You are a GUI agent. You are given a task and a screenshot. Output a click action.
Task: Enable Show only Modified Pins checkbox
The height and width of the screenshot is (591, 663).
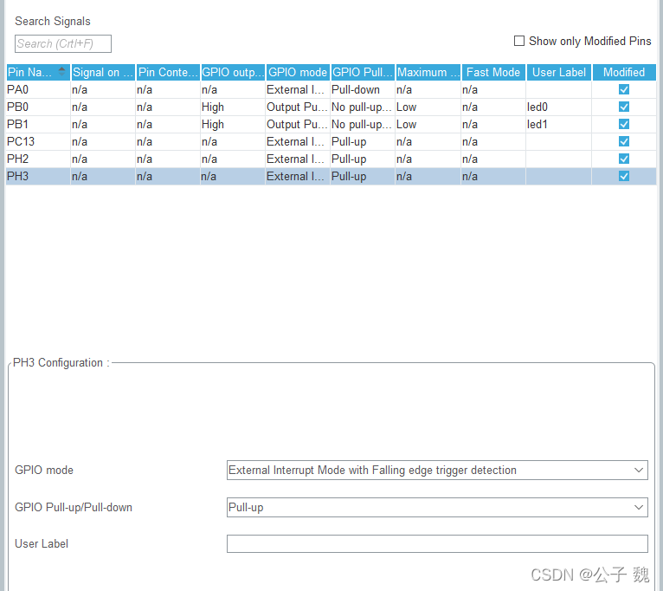519,41
